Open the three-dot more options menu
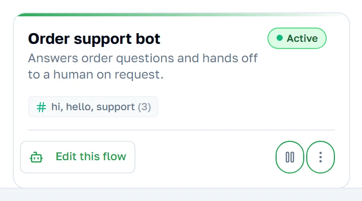The image size is (362, 201). (321, 157)
